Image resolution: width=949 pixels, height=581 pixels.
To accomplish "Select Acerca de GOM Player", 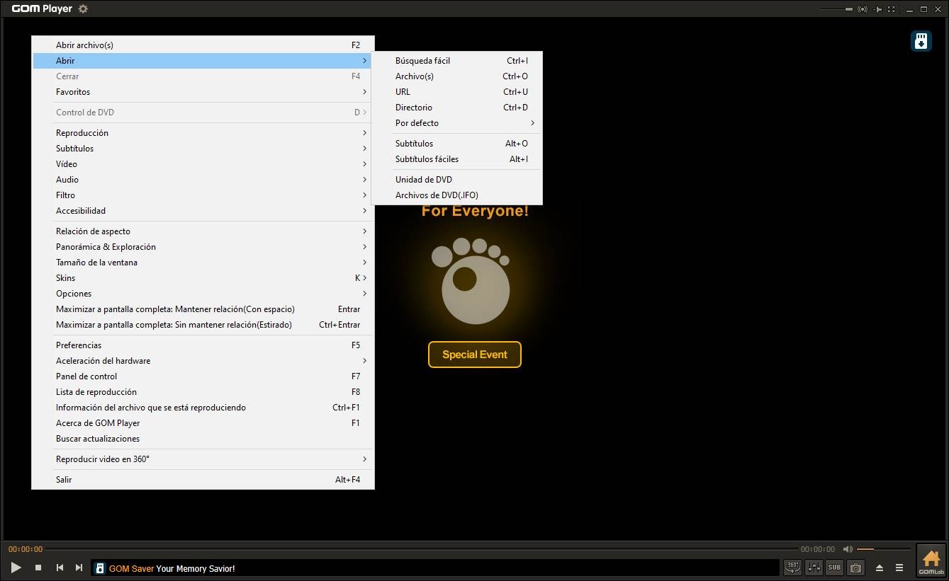I will [x=203, y=423].
